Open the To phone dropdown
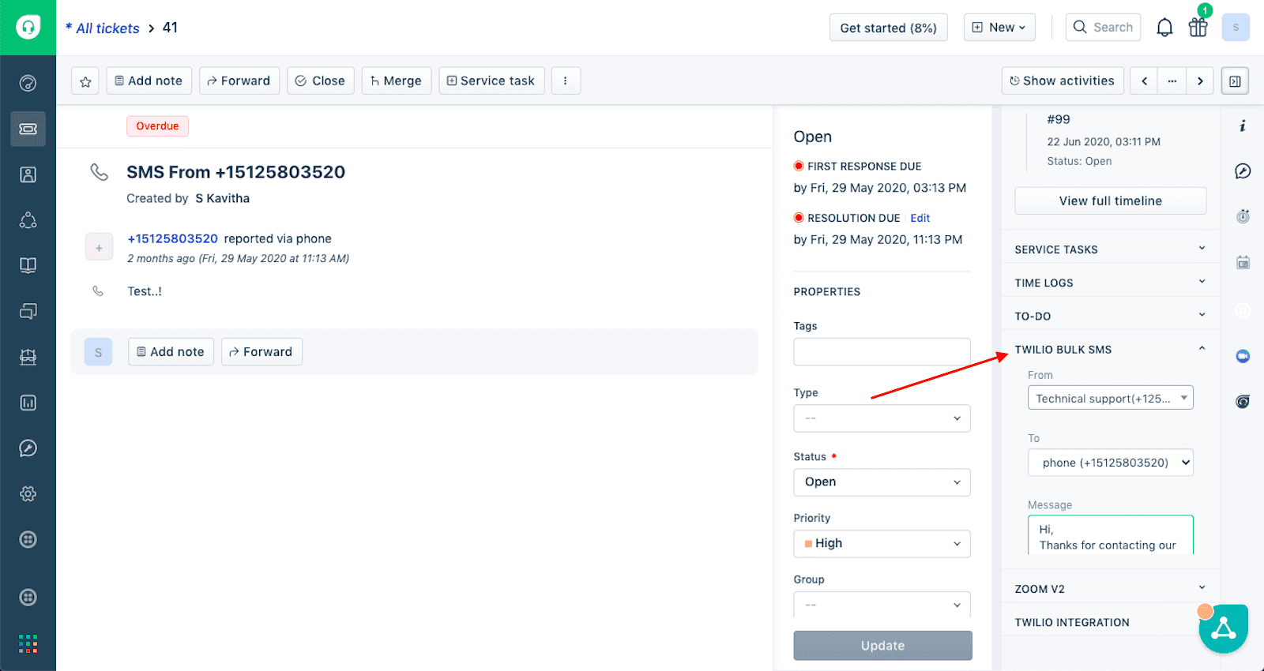This screenshot has height=671, width=1264. pos(1110,463)
